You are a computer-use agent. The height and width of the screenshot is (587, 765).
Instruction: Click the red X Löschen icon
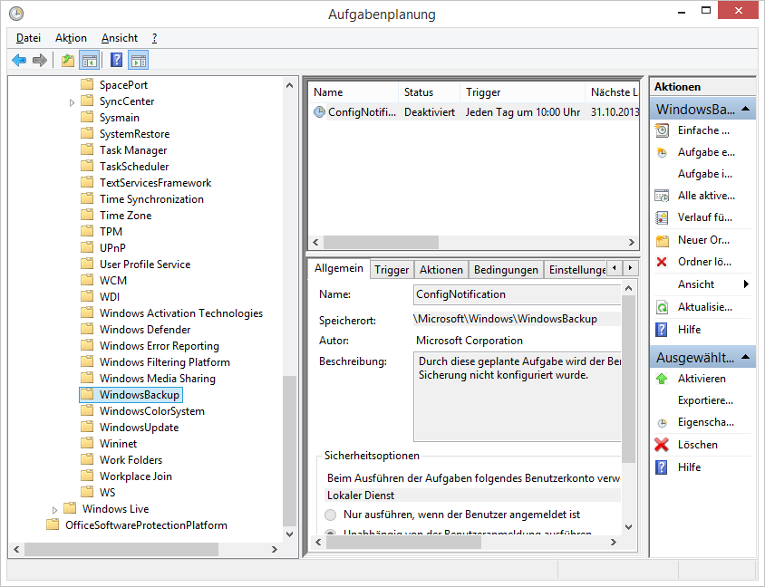[x=662, y=445]
